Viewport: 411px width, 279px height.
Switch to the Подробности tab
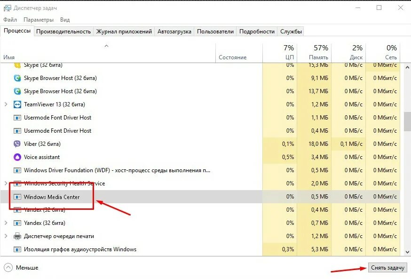tap(257, 32)
